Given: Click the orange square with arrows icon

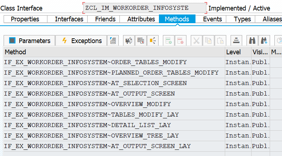Looking at the screenshot, I should tap(153, 41).
